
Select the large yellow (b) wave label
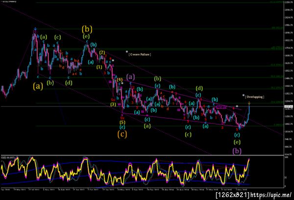tap(87, 29)
